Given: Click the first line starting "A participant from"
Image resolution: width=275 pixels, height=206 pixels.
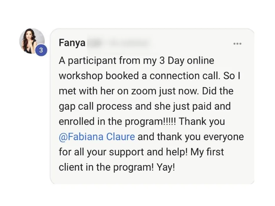Looking at the screenshot, I should click(136, 61).
